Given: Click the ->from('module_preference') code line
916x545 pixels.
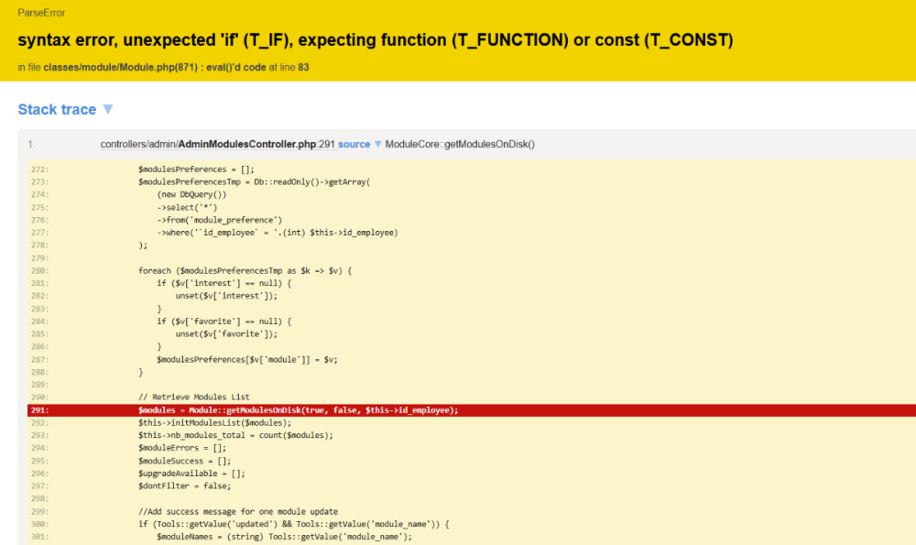Looking at the screenshot, I should (x=219, y=220).
